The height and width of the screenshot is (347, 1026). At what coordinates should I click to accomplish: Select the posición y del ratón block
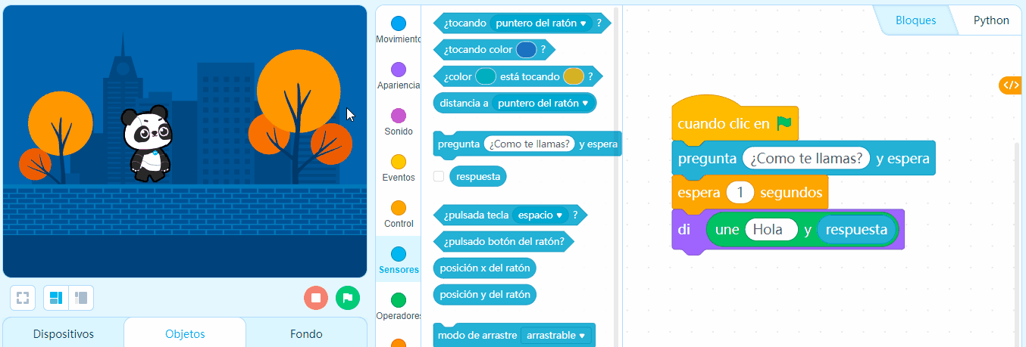pyautogui.click(x=484, y=294)
